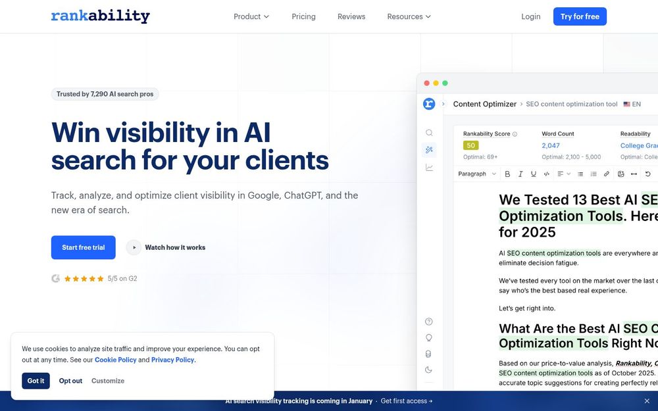The height and width of the screenshot is (411, 658).
Task: Click the EN language flag selector
Action: pos(632,104)
